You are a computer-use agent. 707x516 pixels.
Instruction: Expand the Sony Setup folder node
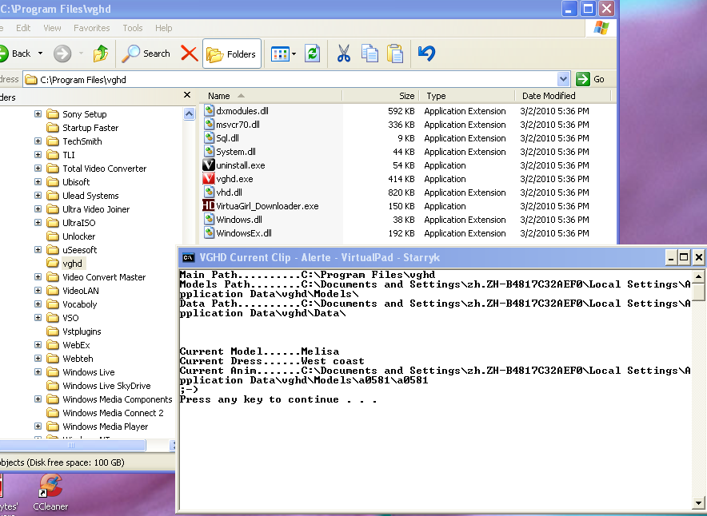pyautogui.click(x=38, y=114)
